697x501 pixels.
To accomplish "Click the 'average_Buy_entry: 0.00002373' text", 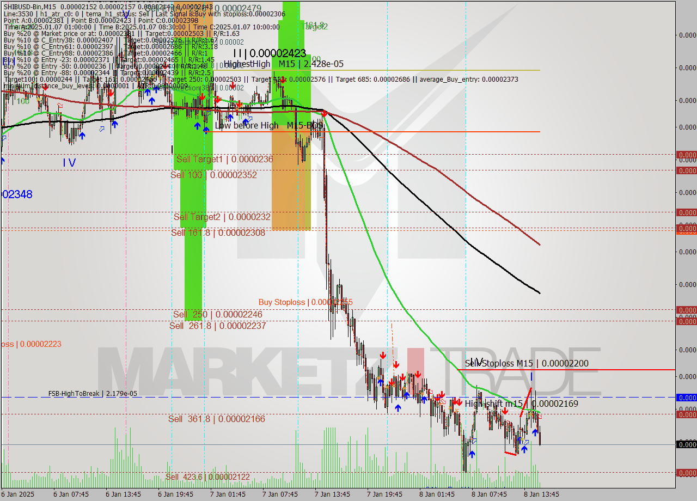I will click(x=468, y=80).
